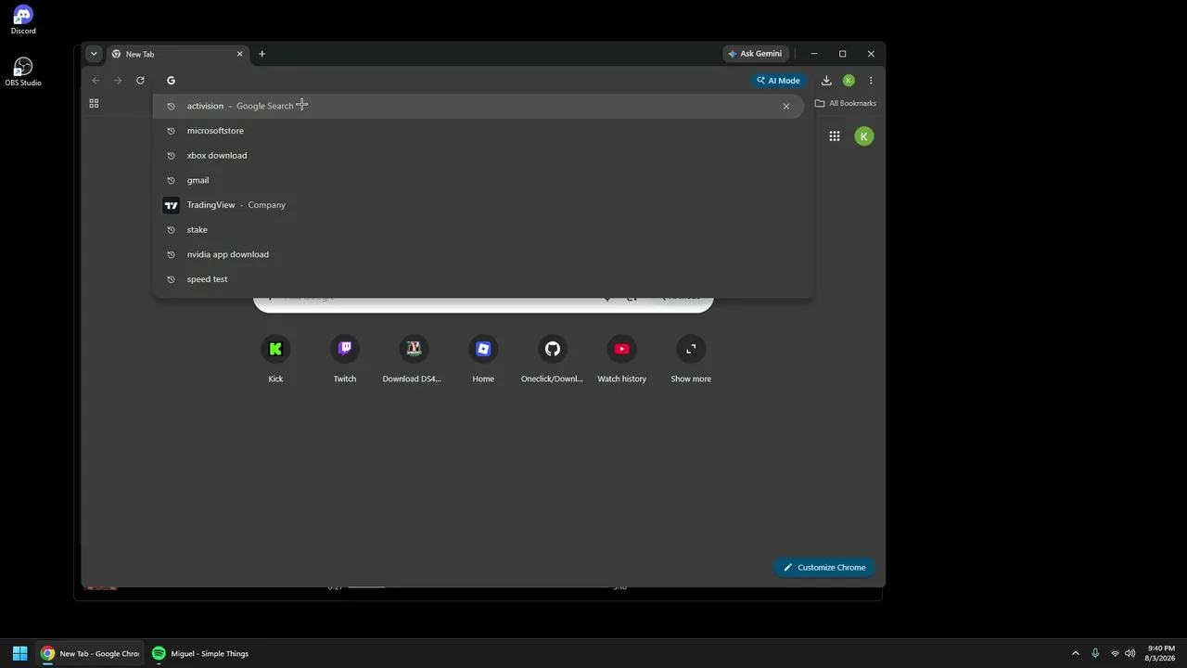This screenshot has height=668, width=1187.
Task: Expand shortcuts with Show more
Action: coord(691,359)
